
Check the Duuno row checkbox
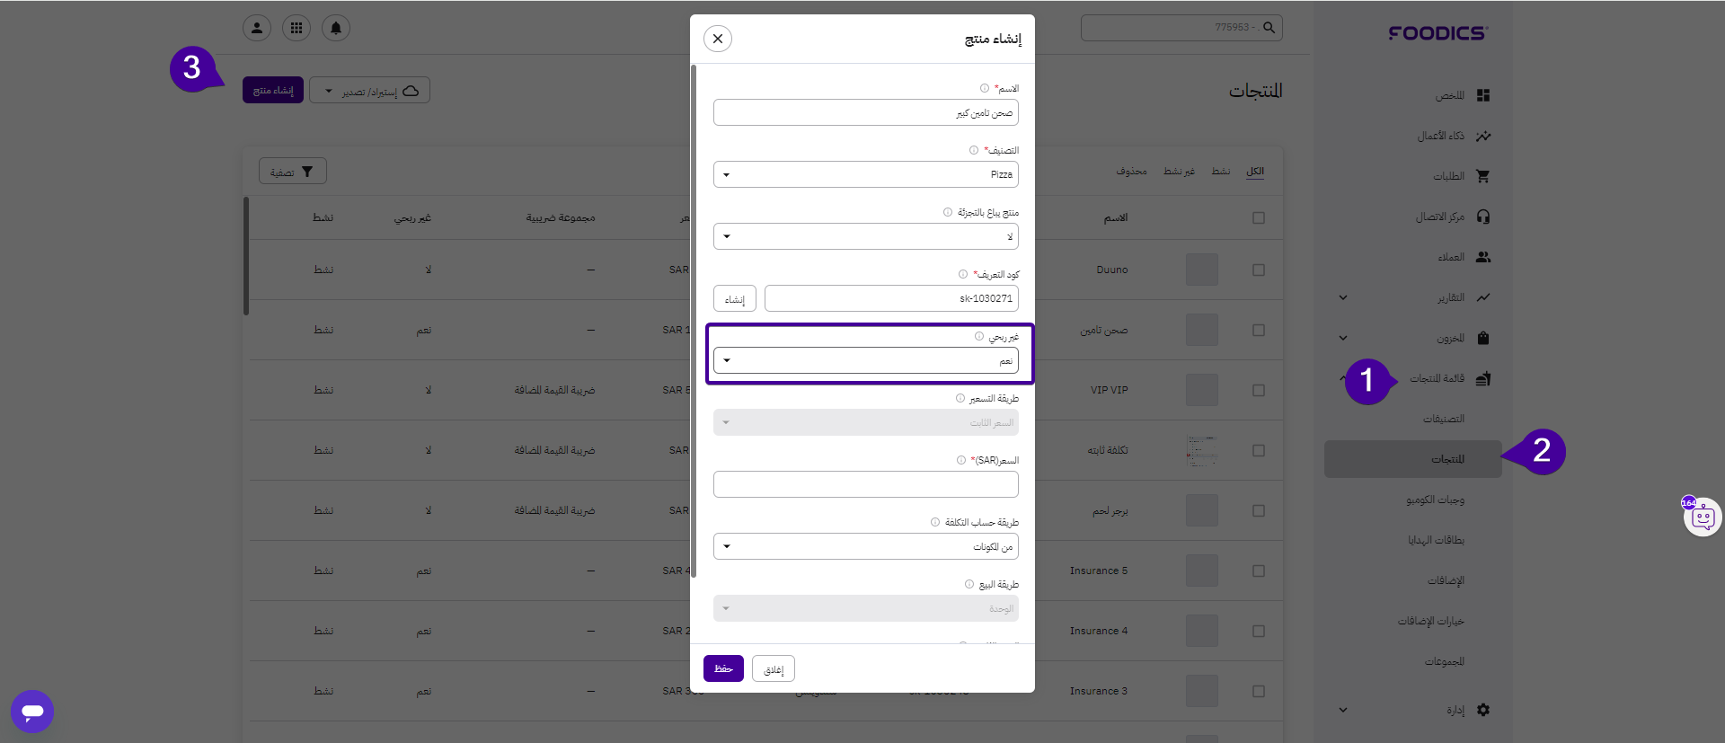click(1259, 270)
